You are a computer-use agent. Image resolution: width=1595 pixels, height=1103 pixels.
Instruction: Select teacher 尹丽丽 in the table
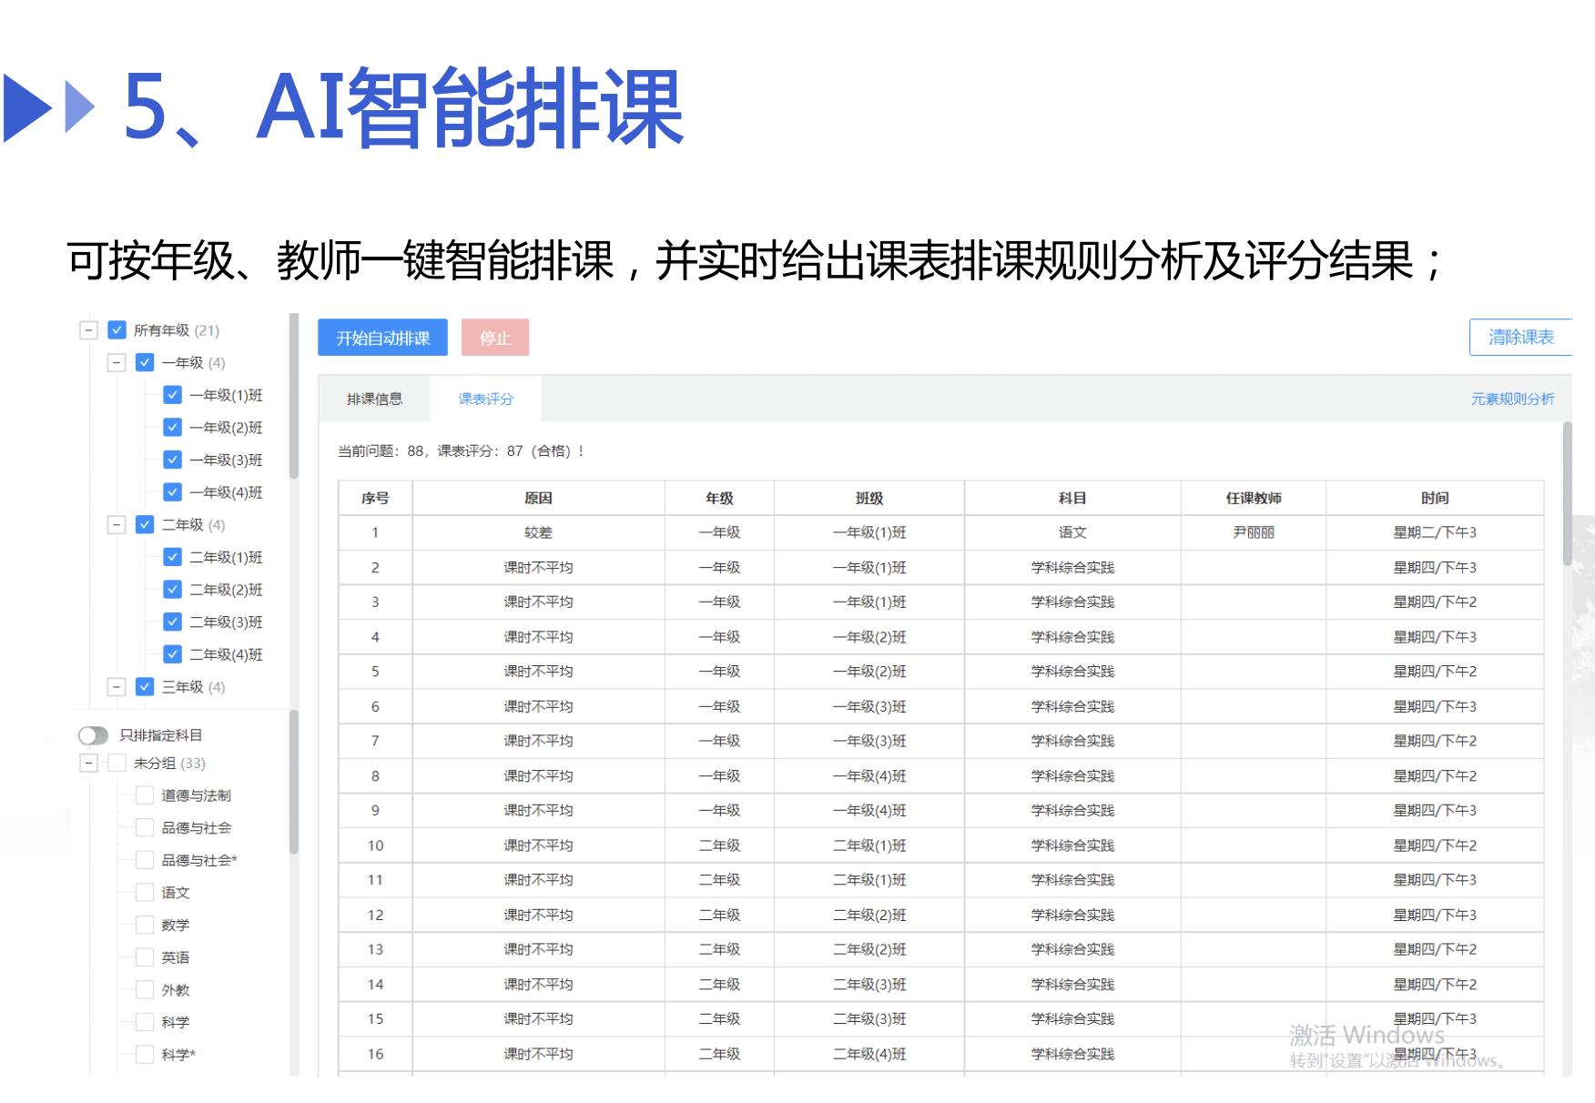pos(1252,533)
